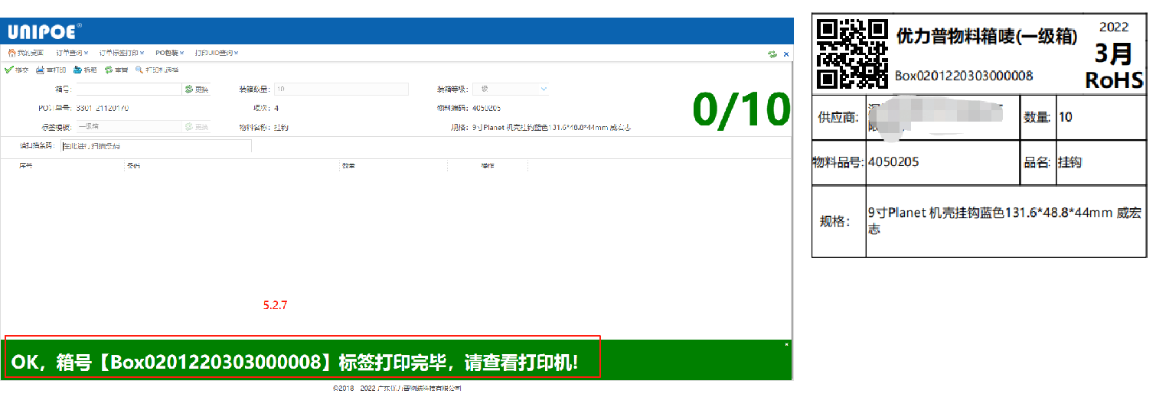Close the PO包装 tab
This screenshot has width=1156, height=397.
(181, 54)
